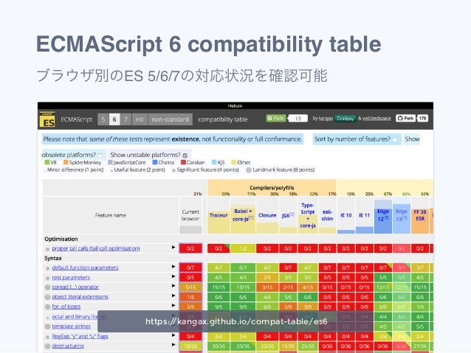
Task: Open the Edge 13 column header link
Action: pyautogui.click(x=402, y=215)
